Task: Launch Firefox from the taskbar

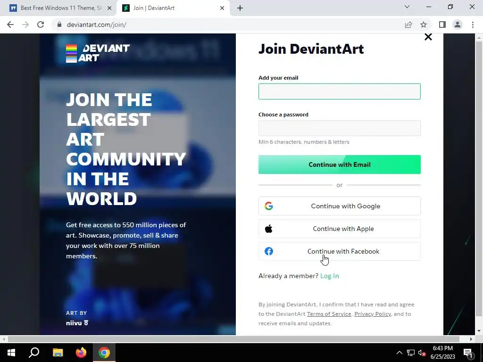Action: click(81, 353)
